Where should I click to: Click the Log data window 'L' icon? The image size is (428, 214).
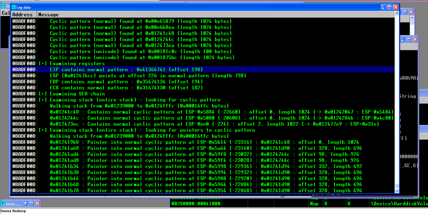(14, 7)
